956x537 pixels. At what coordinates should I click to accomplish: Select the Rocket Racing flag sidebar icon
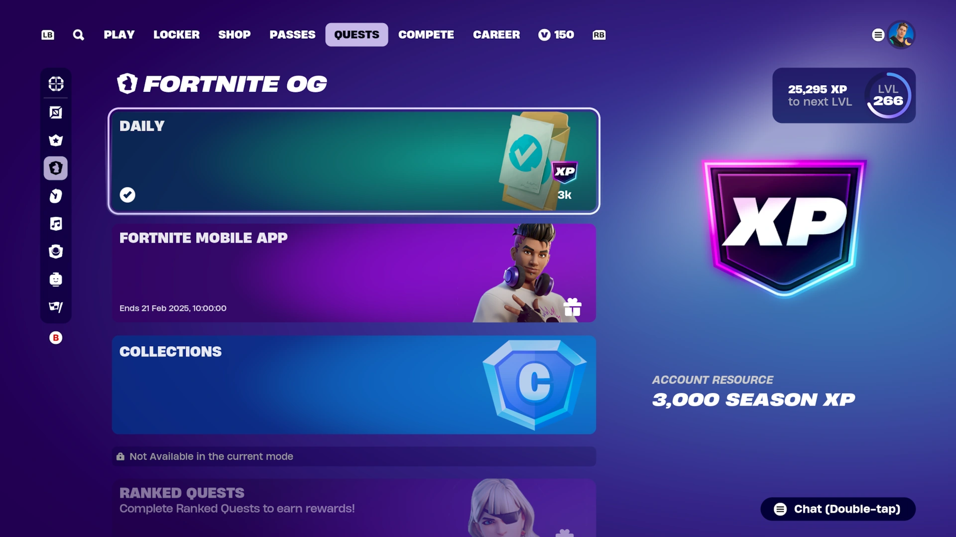click(x=56, y=307)
